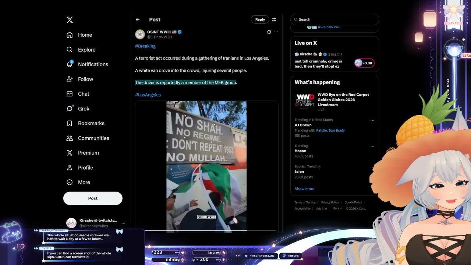The height and width of the screenshot is (265, 471).
Task: Click the X logo in the sidebar
Action: coord(70,20)
